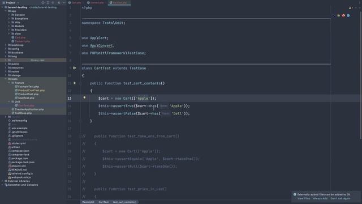Select UserTest.php in project tree
The height and width of the screenshot is (204, 362).
(x=26, y=98)
